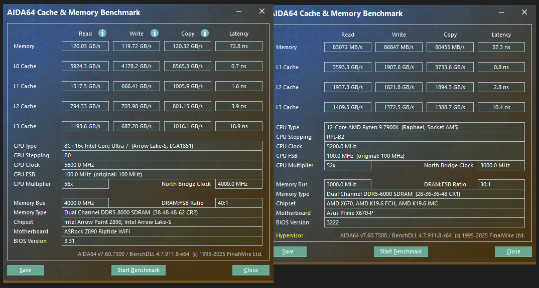Select L1 Cache read value 1517.5 GB/s
Image resolution: width=539 pixels, height=288 pixels.
point(85,86)
